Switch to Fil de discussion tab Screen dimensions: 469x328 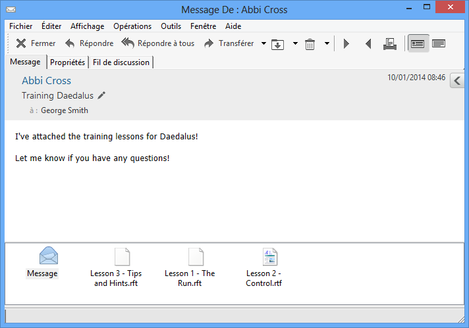tap(121, 62)
